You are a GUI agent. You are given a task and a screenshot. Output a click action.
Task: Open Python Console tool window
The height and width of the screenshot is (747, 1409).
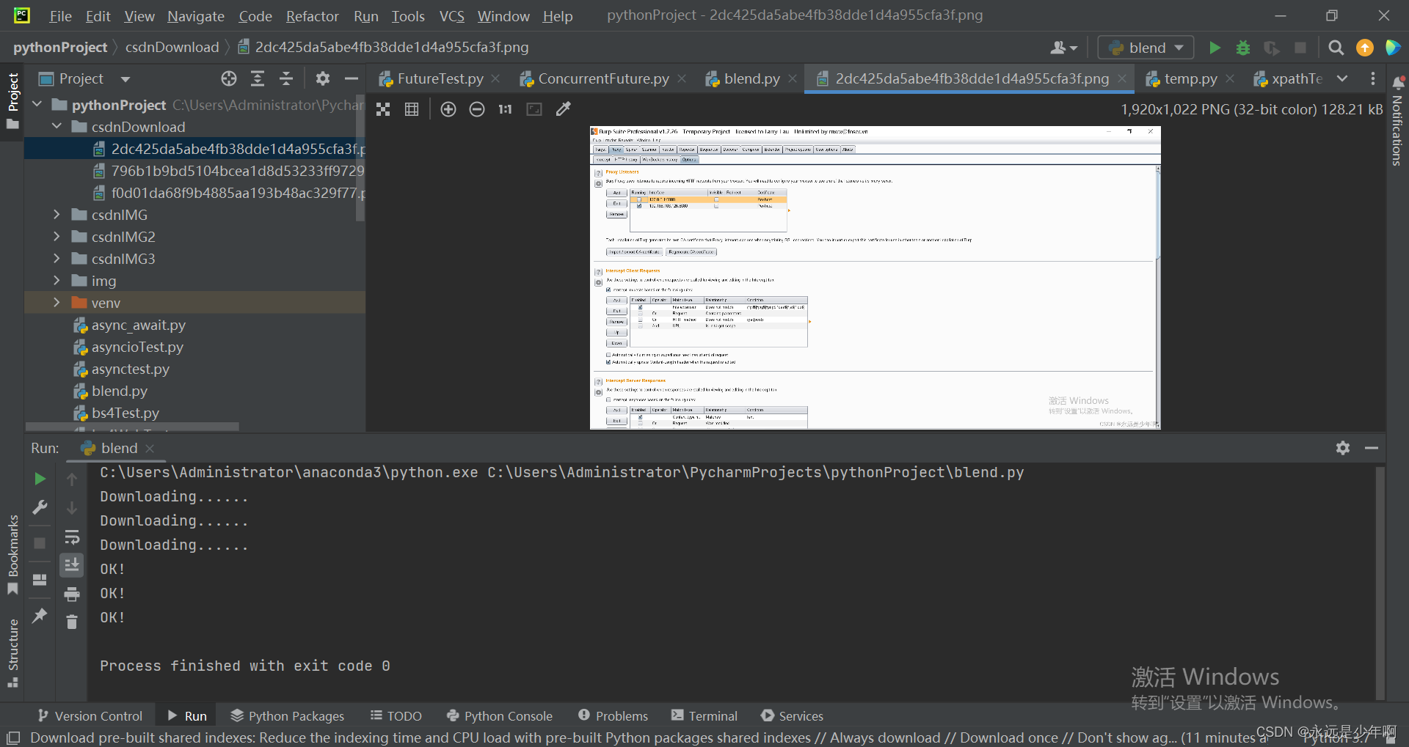click(500, 715)
